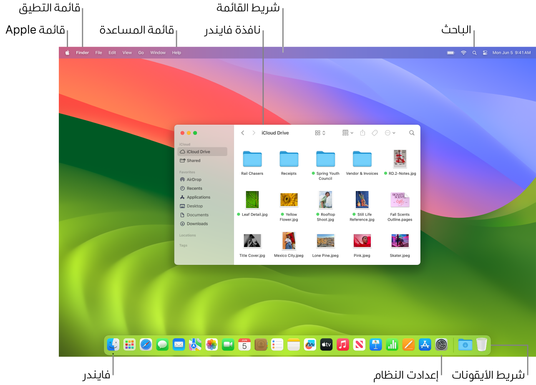Activate Spotlight search in the menu bar
The image size is (536, 385).
[x=474, y=53]
